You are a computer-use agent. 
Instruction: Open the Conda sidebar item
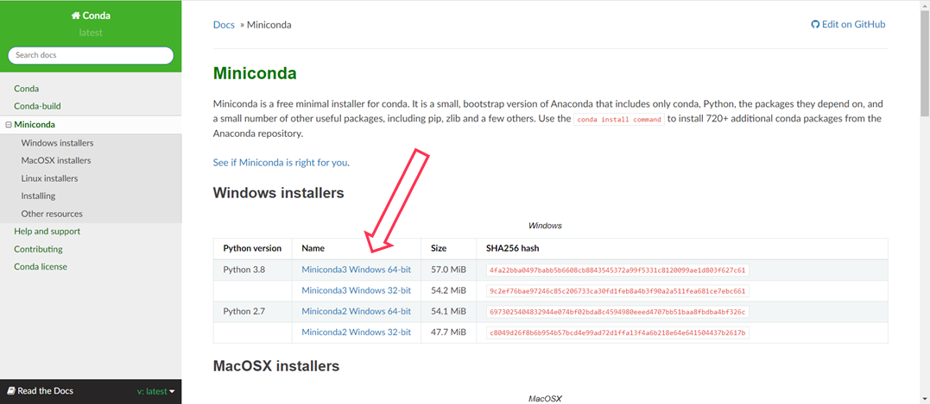27,89
